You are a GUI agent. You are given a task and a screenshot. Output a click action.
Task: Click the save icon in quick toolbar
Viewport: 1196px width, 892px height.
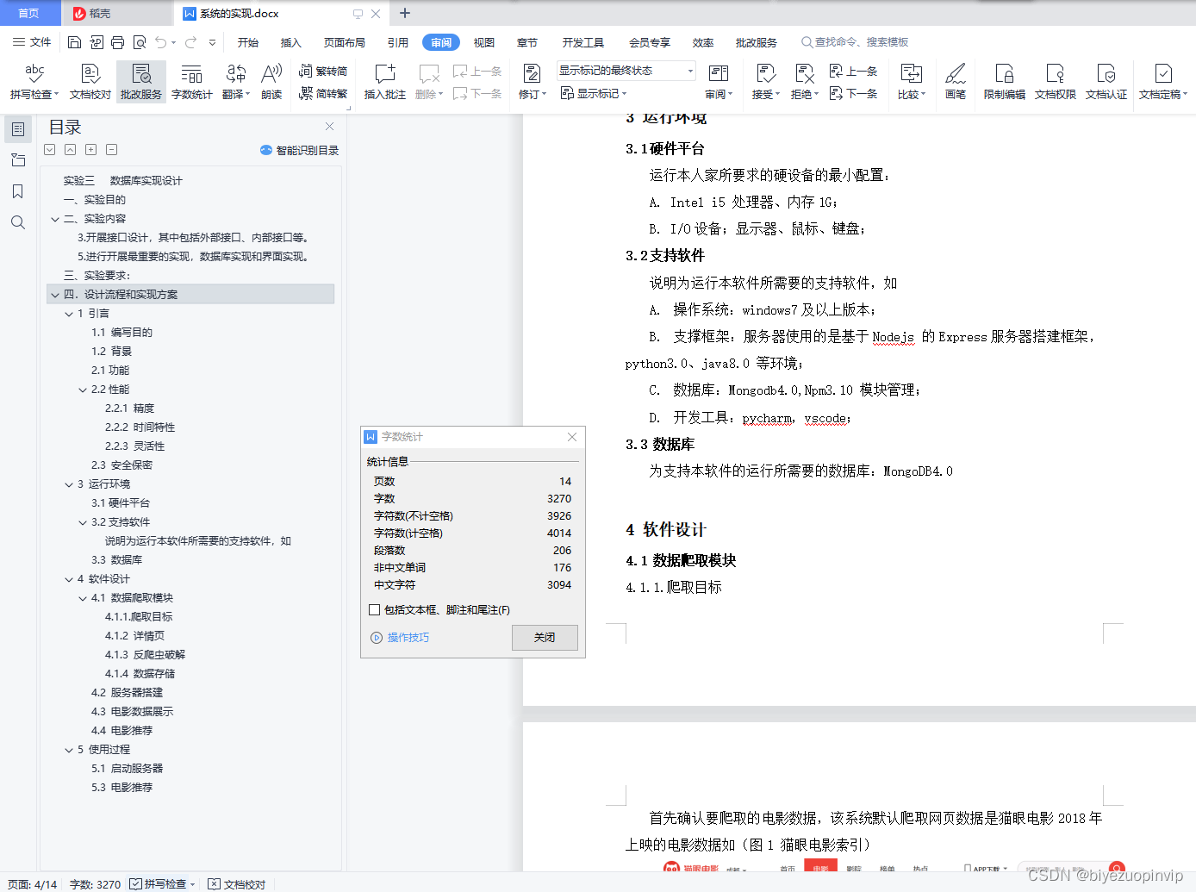pyautogui.click(x=74, y=42)
